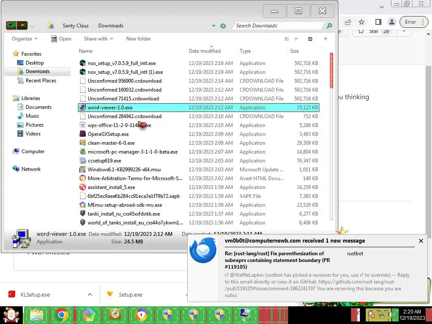Click New folder in the toolbar
The height and width of the screenshot is (324, 432).
(x=138, y=39)
